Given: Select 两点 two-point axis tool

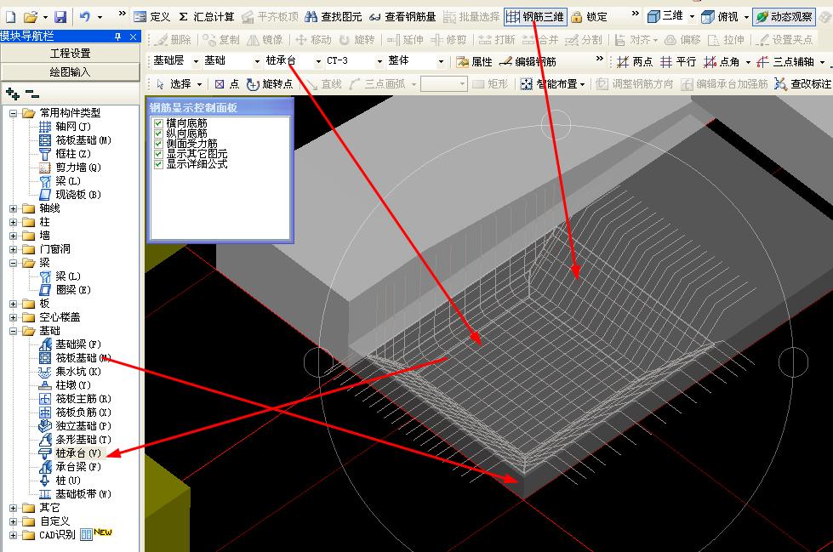Looking at the screenshot, I should [x=634, y=61].
